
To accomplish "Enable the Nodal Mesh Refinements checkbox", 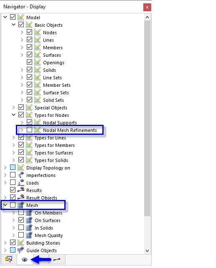I will point(29,130).
